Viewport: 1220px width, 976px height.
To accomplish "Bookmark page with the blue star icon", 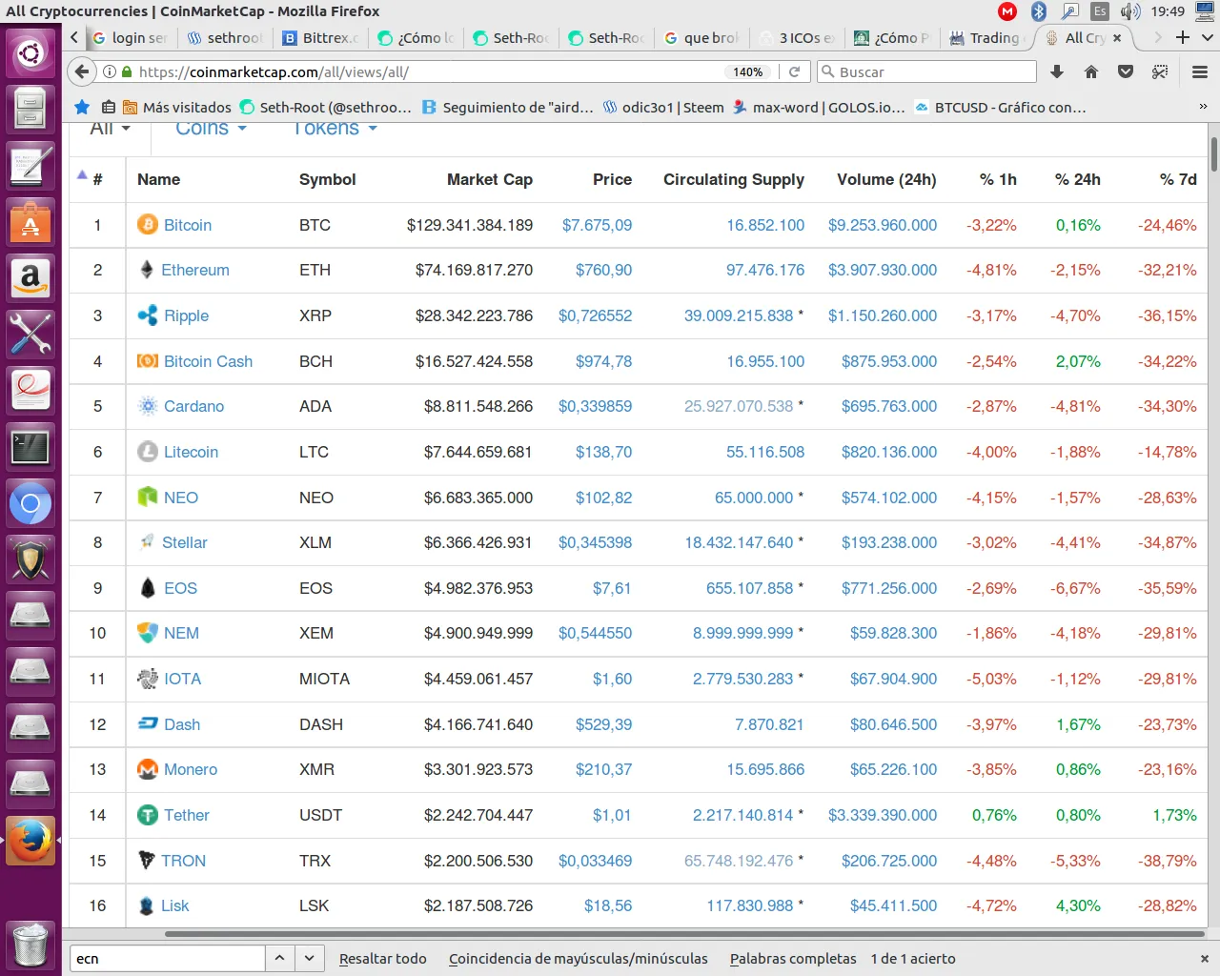I will coord(82,107).
